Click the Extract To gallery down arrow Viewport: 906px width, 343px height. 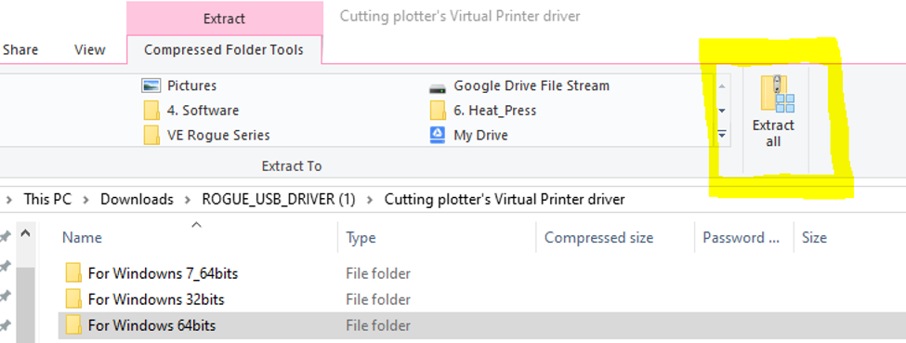pos(722,111)
